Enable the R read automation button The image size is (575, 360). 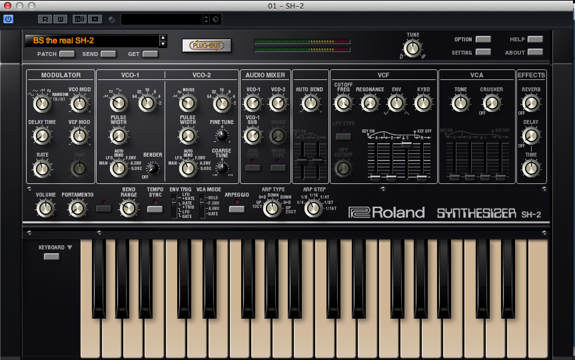click(45, 19)
